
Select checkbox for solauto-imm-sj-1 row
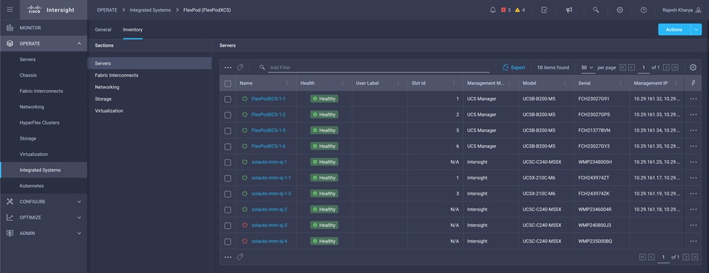[x=228, y=162]
